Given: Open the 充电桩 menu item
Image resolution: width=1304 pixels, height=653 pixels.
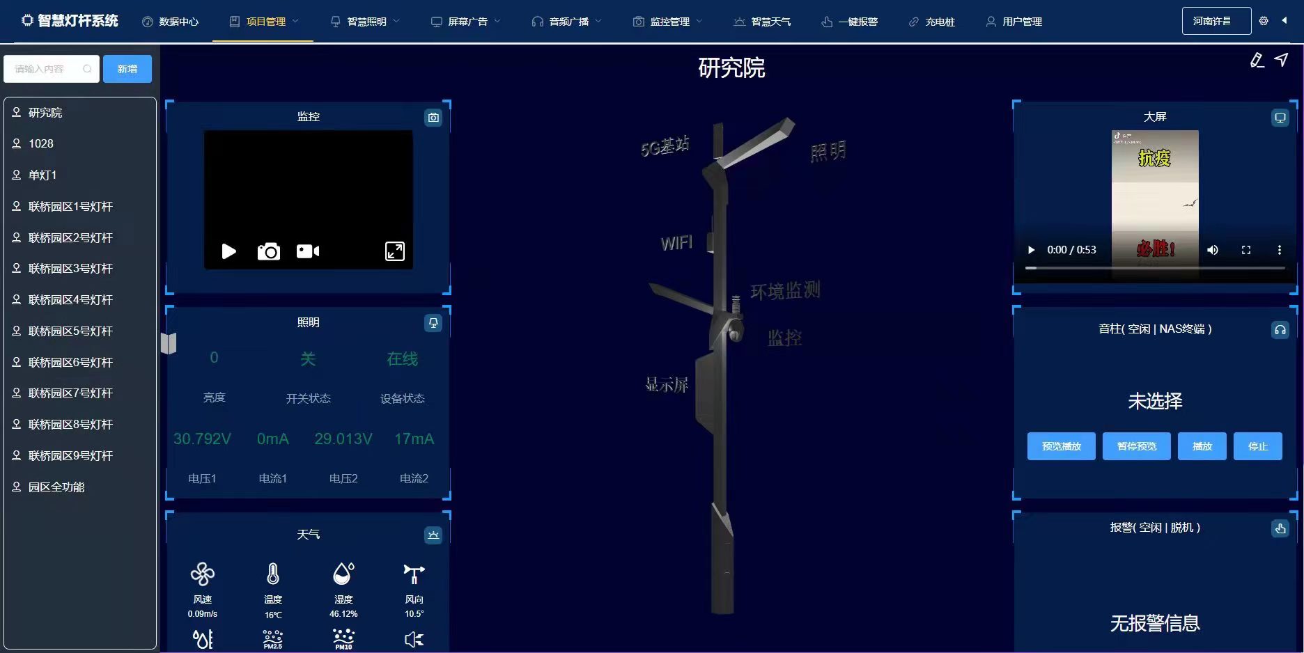Looking at the screenshot, I should pos(932,22).
